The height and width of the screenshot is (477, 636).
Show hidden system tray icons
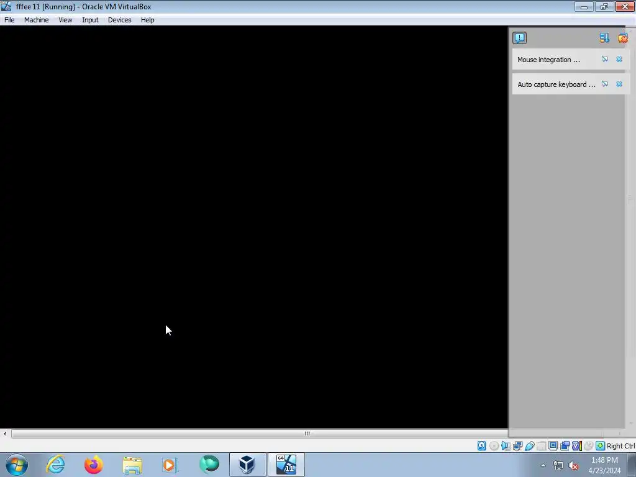tap(543, 465)
